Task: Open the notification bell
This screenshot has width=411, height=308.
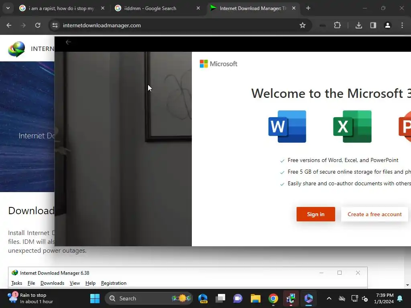Action: (x=400, y=298)
